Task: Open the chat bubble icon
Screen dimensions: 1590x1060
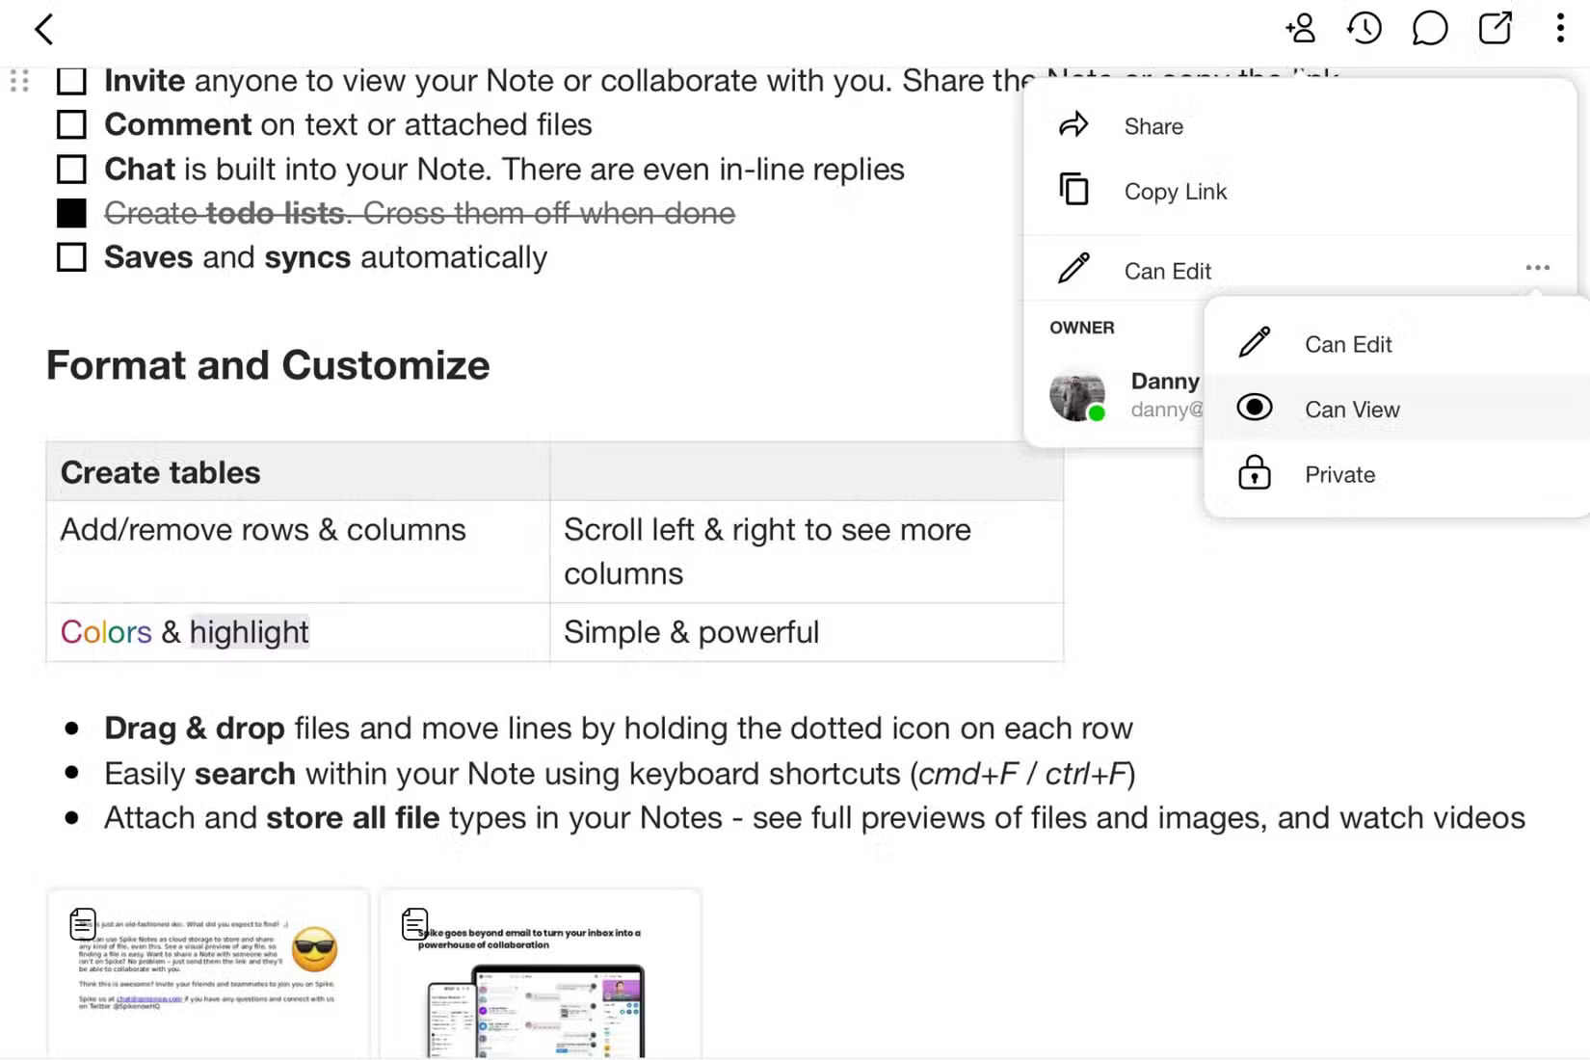Action: (1429, 29)
